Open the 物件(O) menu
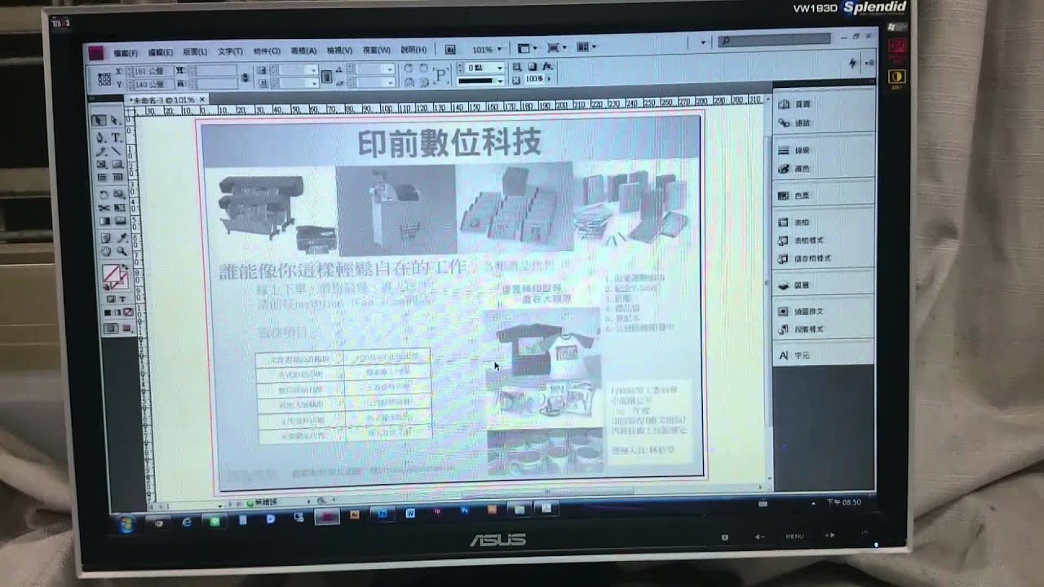Screen dimensions: 1044x587 267,51
